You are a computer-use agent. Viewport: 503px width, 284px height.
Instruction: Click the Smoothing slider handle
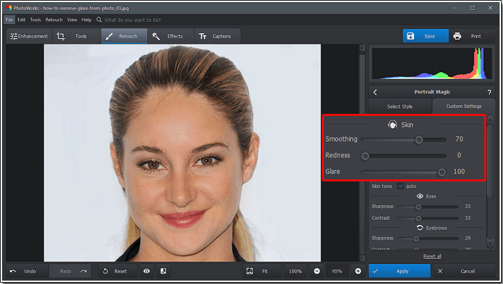419,139
